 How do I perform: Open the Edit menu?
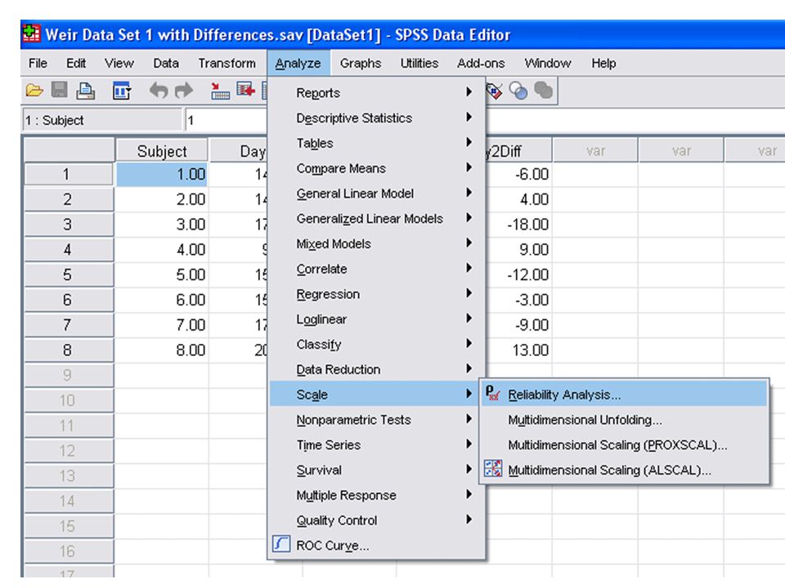point(75,64)
